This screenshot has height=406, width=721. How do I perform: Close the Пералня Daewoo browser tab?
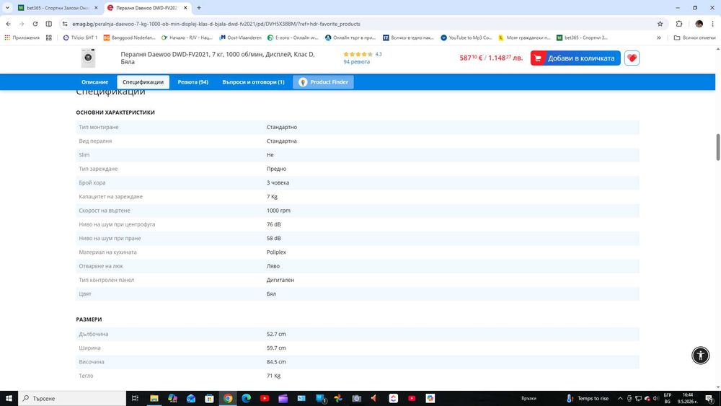(x=185, y=8)
